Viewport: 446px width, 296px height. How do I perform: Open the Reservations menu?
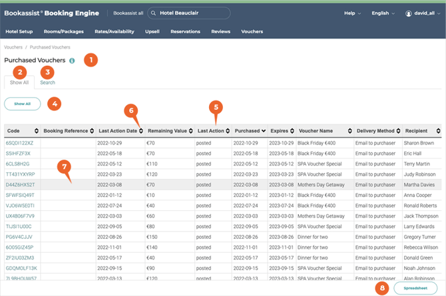[185, 31]
